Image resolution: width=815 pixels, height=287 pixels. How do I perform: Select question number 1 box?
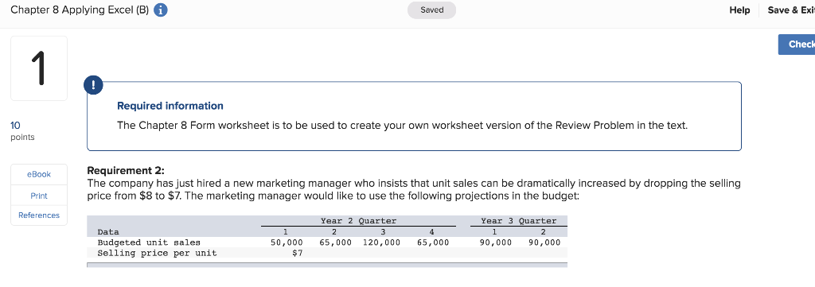[x=39, y=68]
